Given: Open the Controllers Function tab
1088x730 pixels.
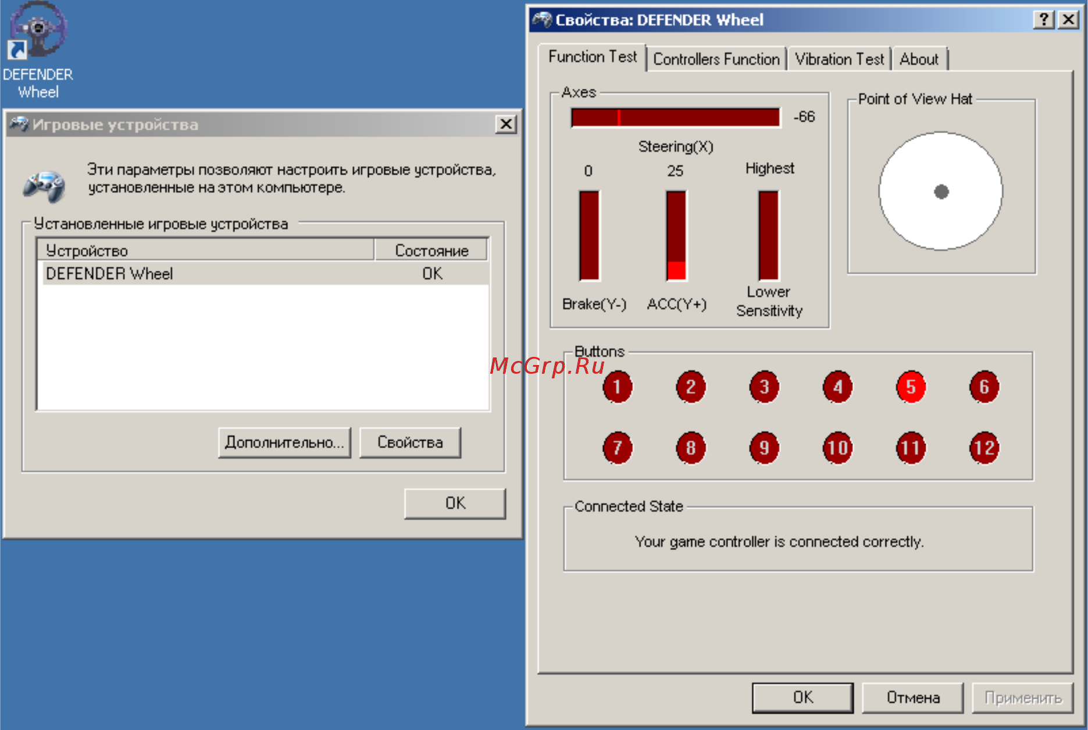Looking at the screenshot, I should [716, 59].
